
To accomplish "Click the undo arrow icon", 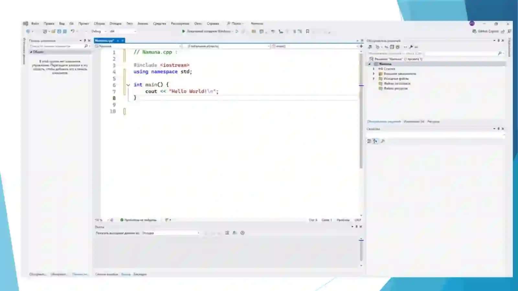I will click(73, 31).
